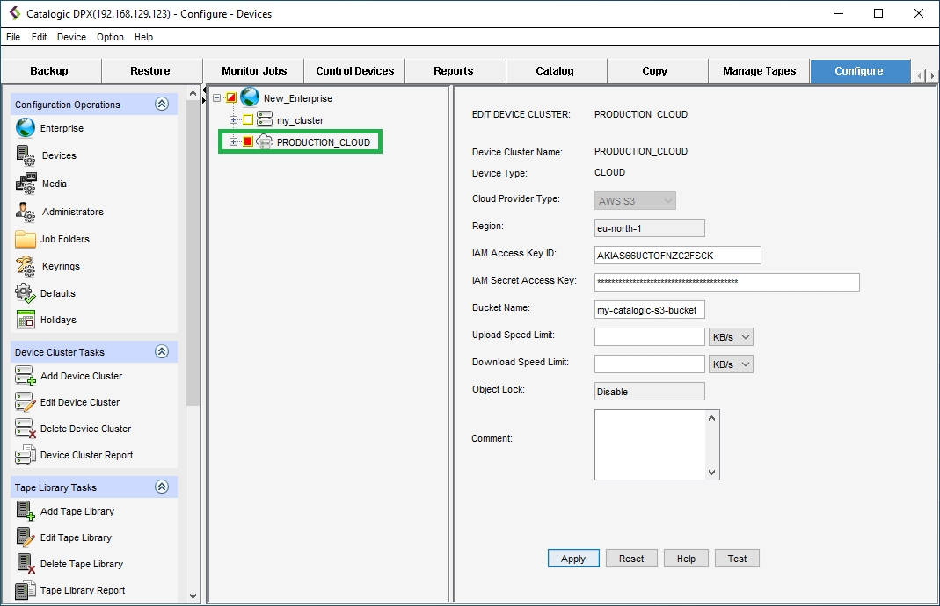The height and width of the screenshot is (606, 940).
Task: Click the Bucket Name input field
Action: point(650,310)
